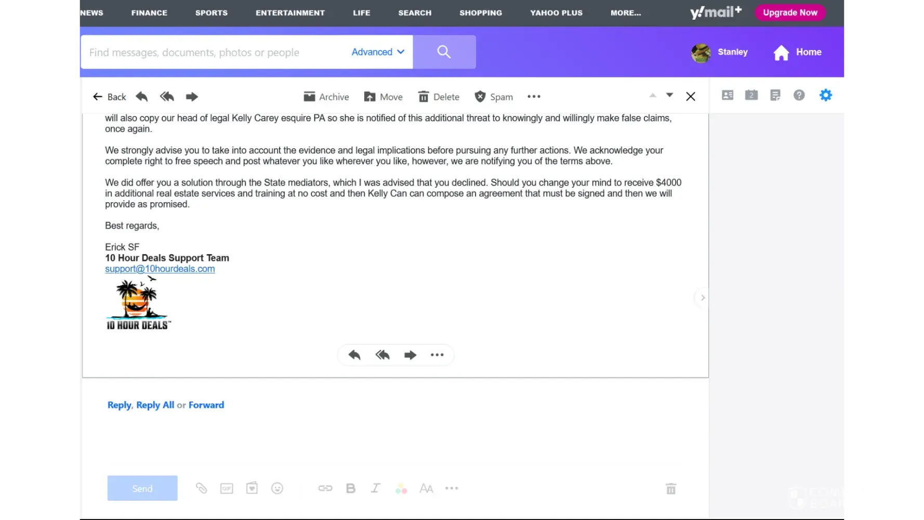Open the Help question mark icon

pos(799,95)
